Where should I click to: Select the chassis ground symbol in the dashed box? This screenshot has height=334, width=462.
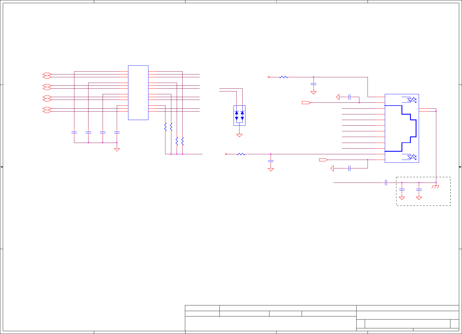click(436, 187)
